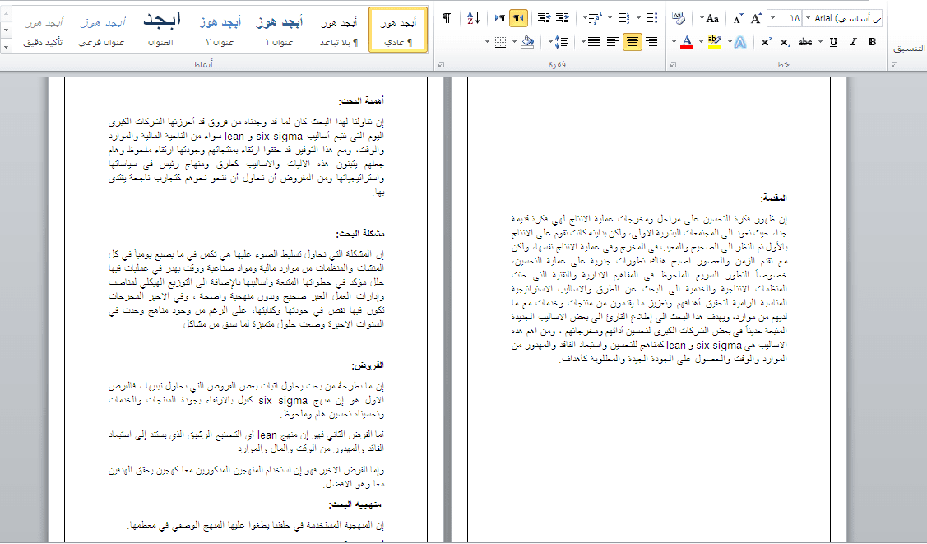Apply the العنوان (Title) style
The height and width of the screenshot is (544, 927).
click(161, 30)
